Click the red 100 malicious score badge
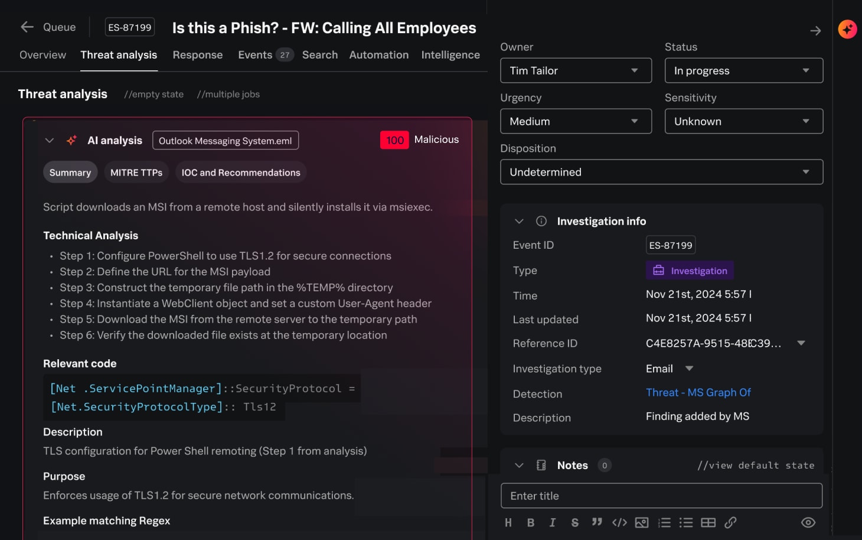 click(394, 140)
